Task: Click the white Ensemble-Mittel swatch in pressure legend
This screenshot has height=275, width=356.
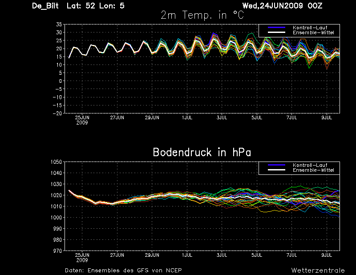Action: tap(276, 170)
